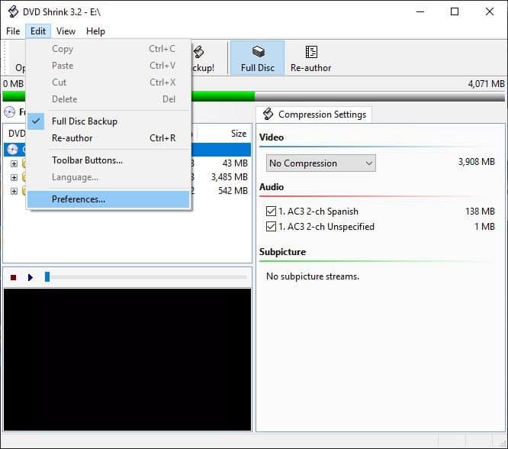Uncheck AC3 2-ch Unspecified audio stream
This screenshot has width=508, height=449.
(271, 226)
